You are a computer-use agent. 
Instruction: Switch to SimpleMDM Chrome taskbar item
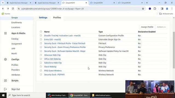pos(79,95)
